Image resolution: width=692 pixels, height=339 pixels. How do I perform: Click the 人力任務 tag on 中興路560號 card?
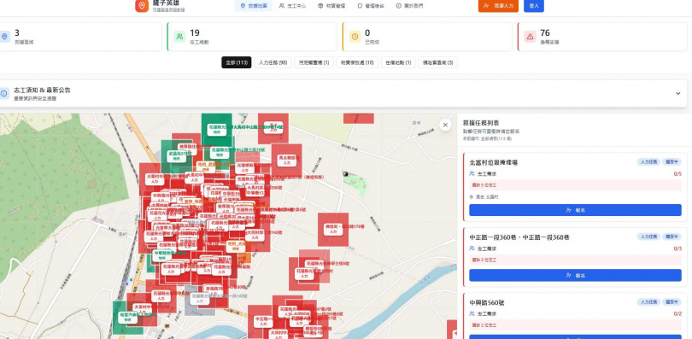coord(648,302)
